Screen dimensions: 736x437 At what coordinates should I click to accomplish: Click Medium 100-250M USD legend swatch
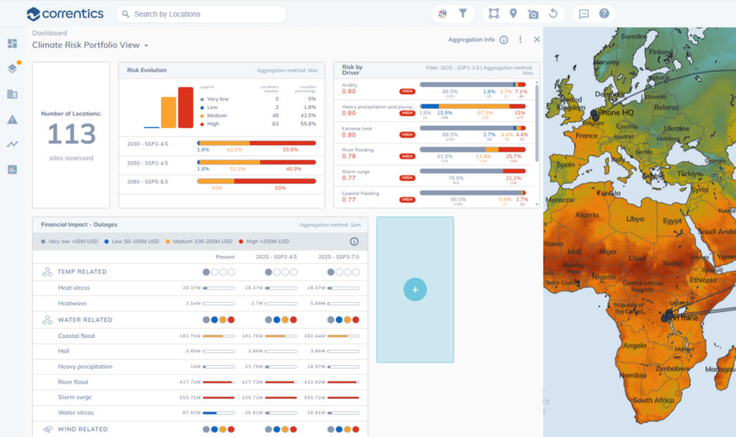167,242
